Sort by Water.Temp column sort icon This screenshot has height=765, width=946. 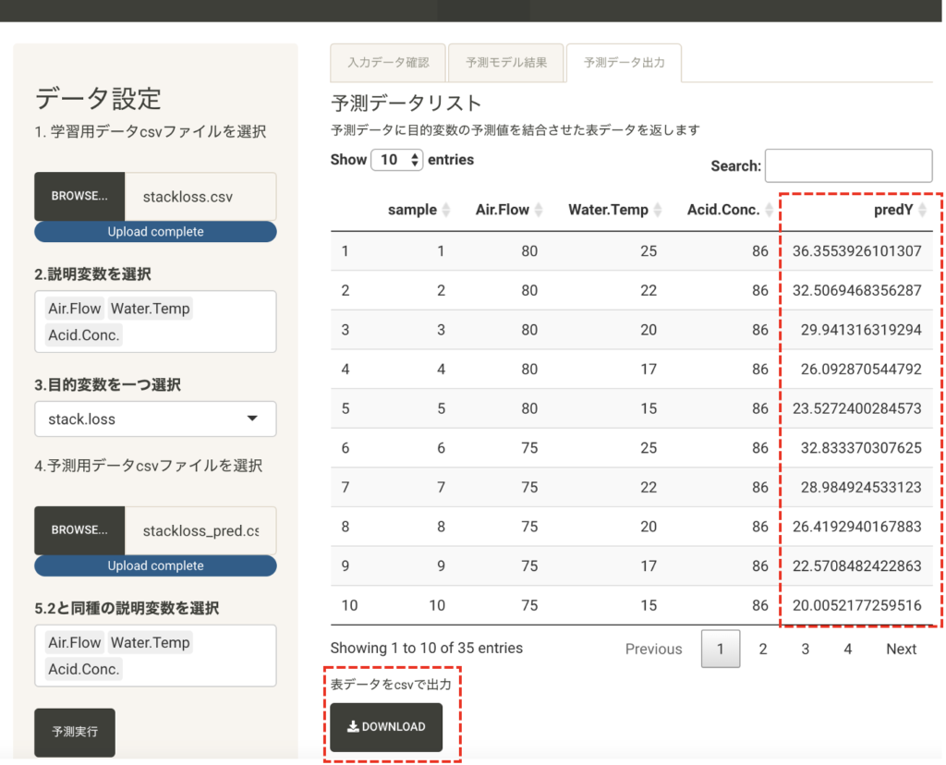coord(657,211)
